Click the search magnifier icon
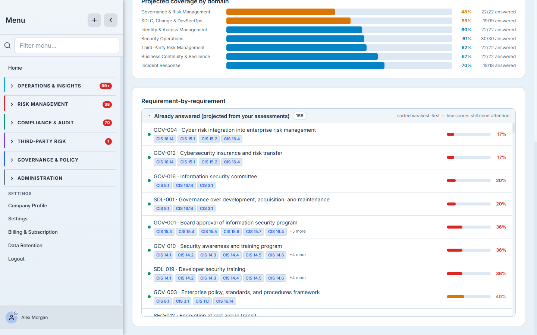The image size is (537, 335). tap(7, 45)
